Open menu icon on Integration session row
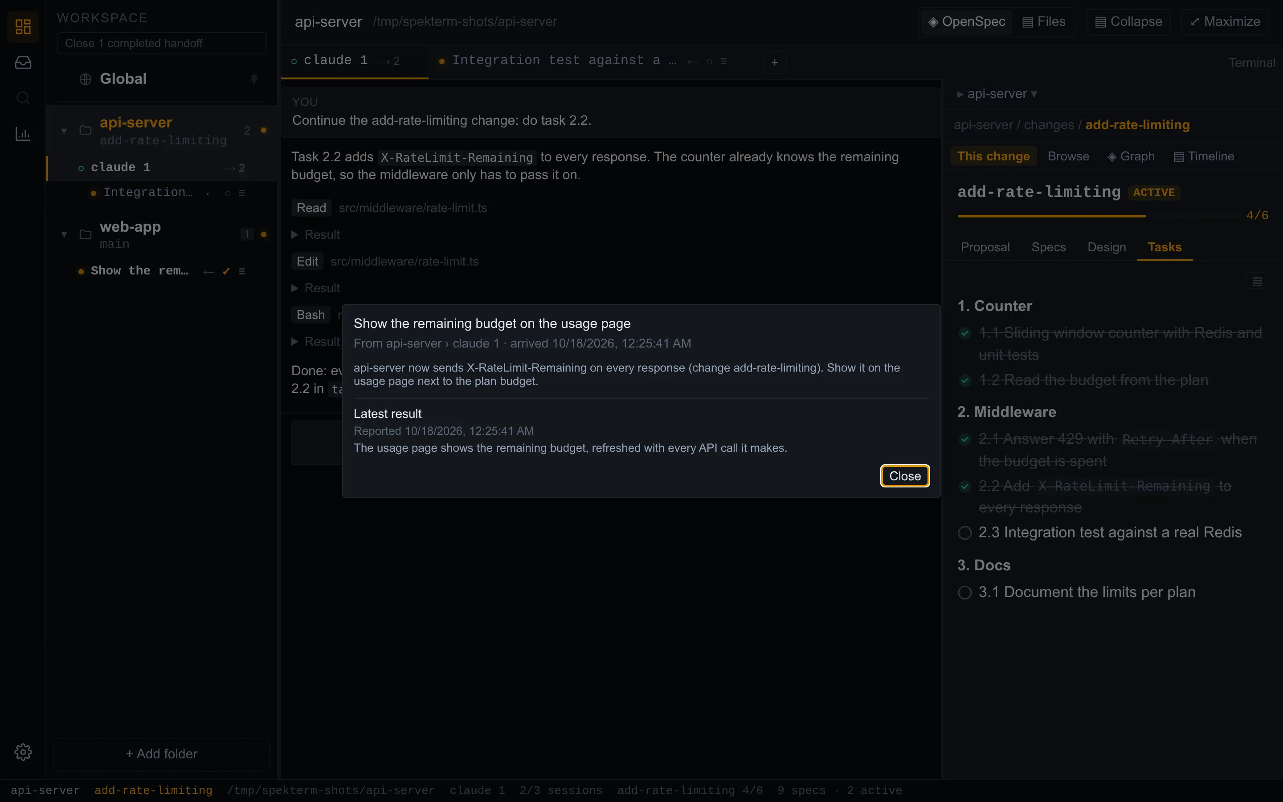The image size is (1283, 802). point(242,193)
